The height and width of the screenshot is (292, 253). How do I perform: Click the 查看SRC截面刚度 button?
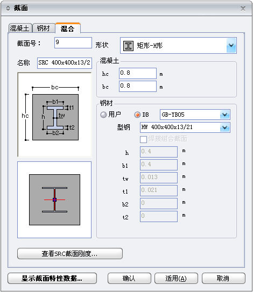click(x=70, y=253)
